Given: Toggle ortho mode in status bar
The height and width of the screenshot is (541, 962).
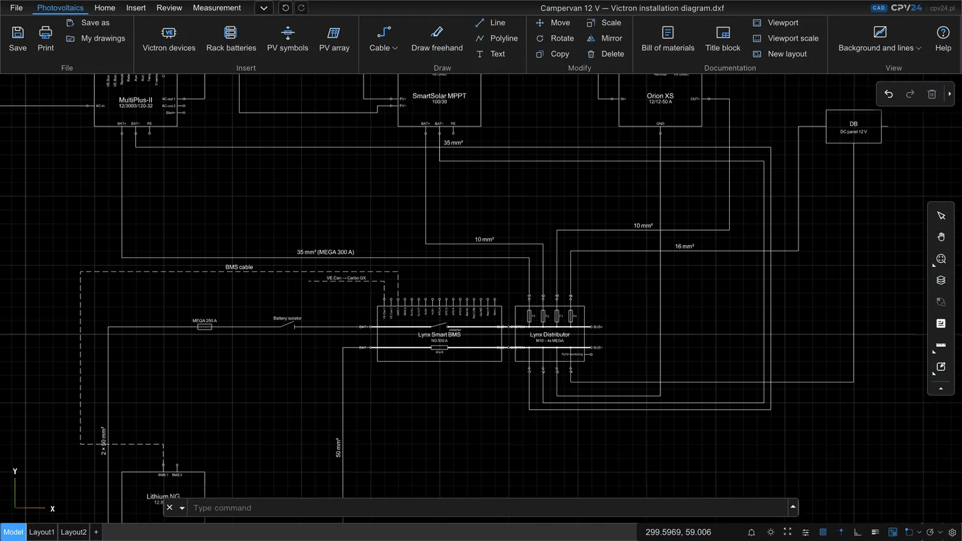Looking at the screenshot, I should pos(858,532).
